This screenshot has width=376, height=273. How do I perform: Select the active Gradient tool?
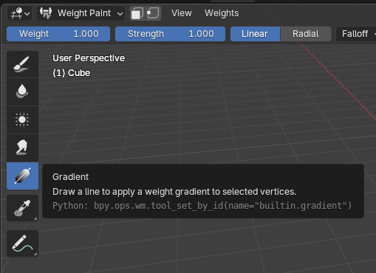tap(22, 176)
